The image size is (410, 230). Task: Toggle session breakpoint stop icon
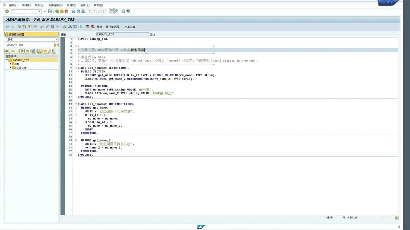pos(87,27)
